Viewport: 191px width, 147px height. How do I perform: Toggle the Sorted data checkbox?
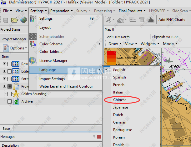click(9, 79)
